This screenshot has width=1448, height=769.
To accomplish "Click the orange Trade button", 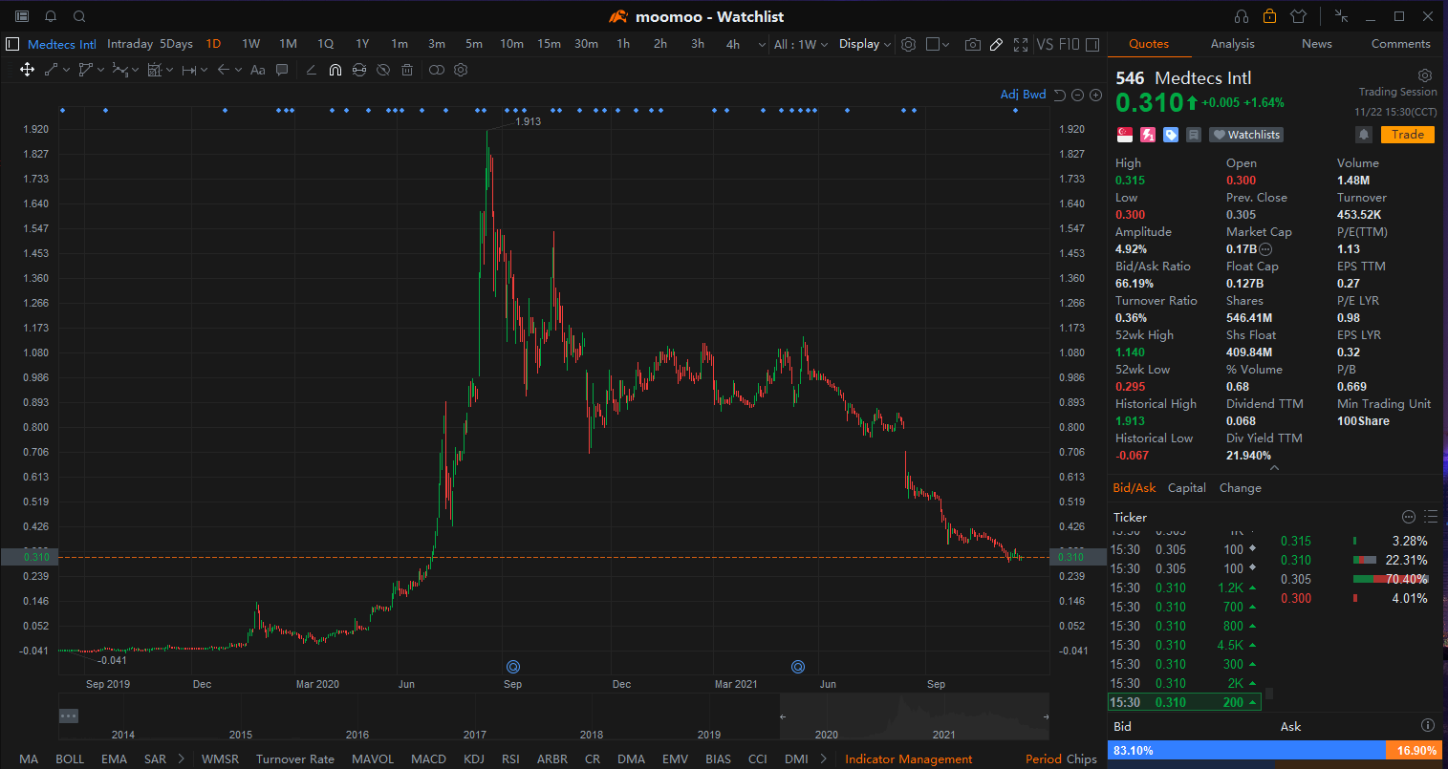I will click(1407, 134).
